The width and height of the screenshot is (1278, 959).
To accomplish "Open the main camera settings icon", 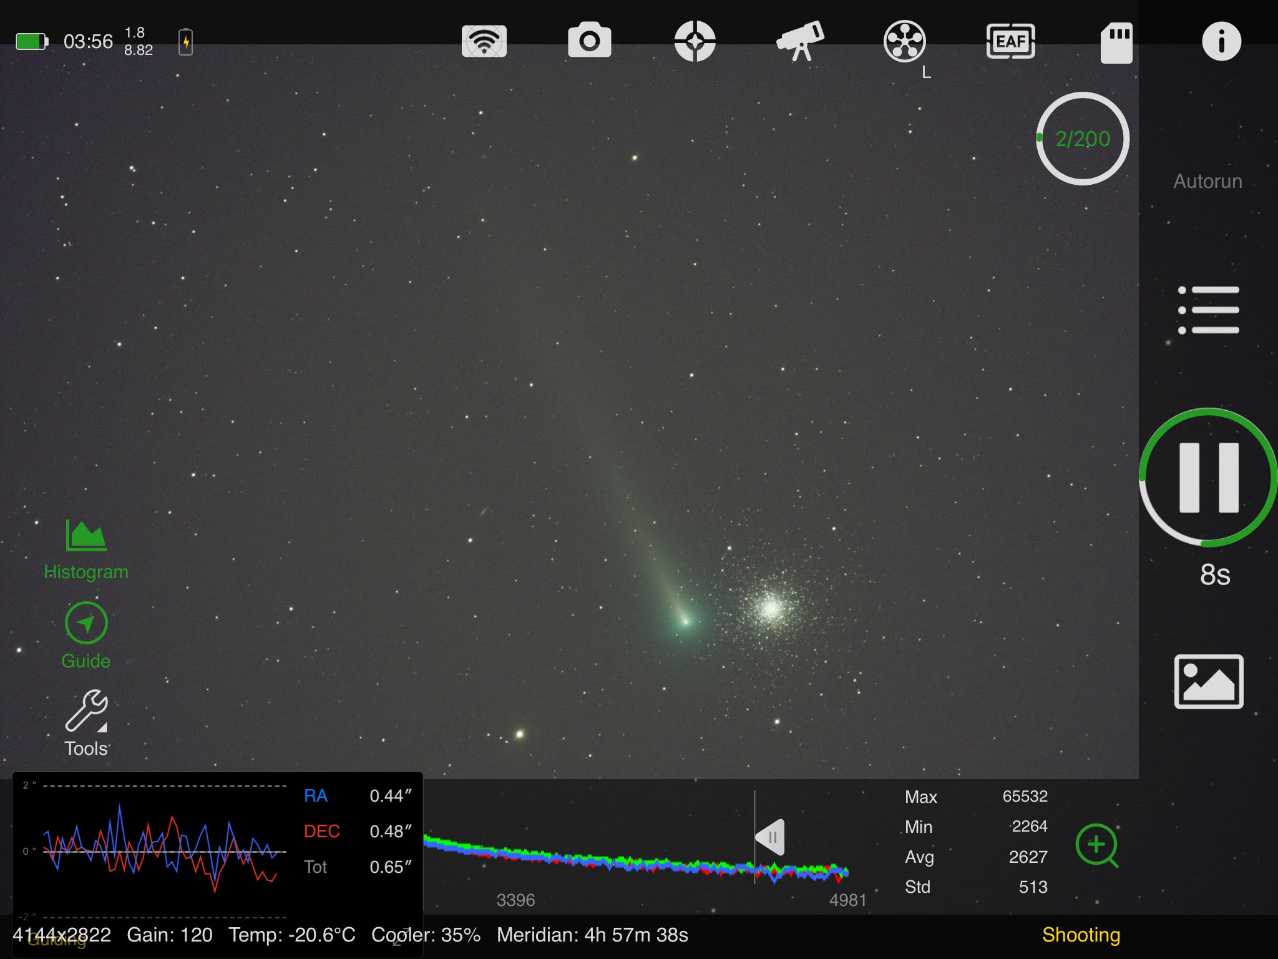I will 589,41.
